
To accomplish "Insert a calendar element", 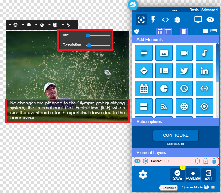I will click(x=144, y=88).
